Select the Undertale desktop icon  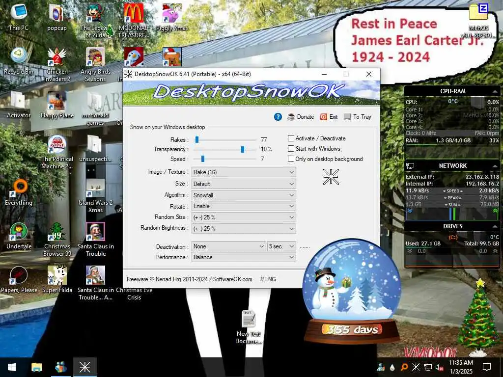[x=19, y=236]
